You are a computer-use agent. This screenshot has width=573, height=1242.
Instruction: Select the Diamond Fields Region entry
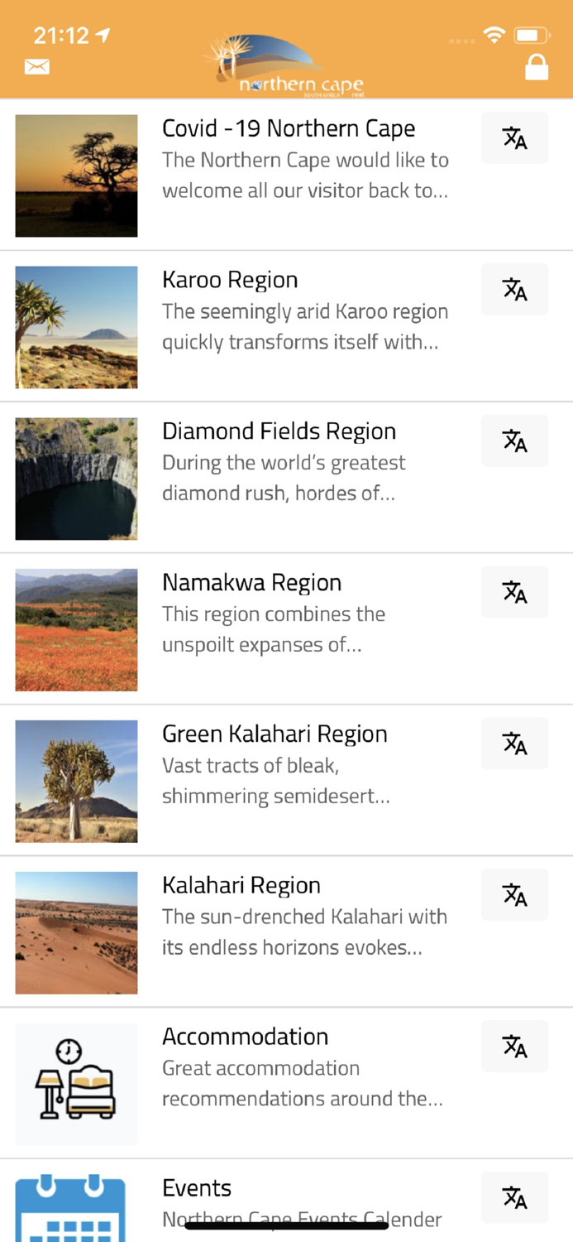click(x=279, y=431)
